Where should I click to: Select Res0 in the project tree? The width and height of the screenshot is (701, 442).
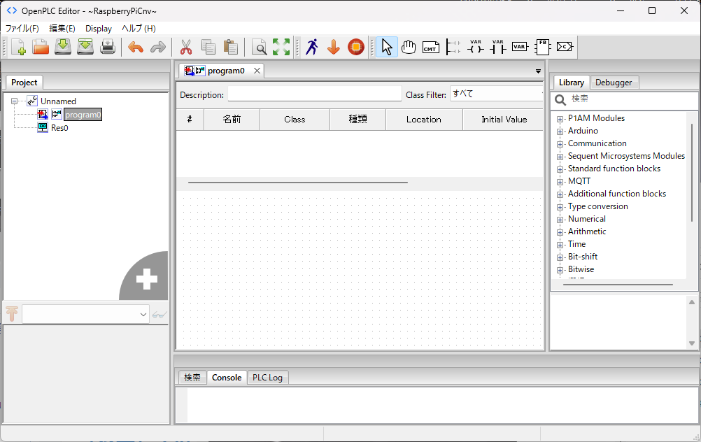tap(59, 128)
